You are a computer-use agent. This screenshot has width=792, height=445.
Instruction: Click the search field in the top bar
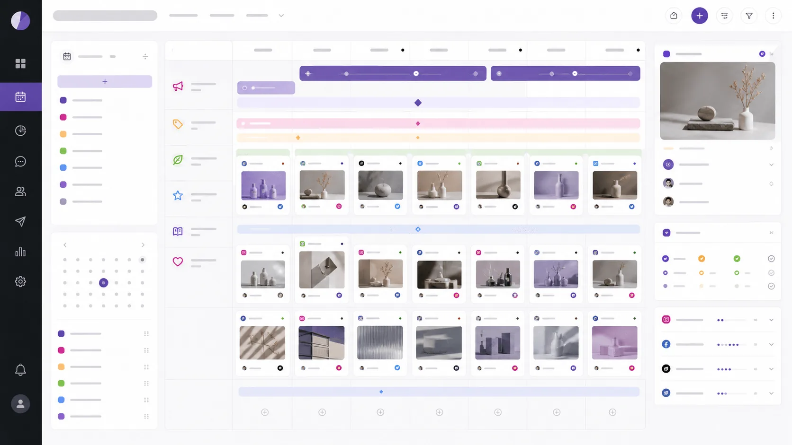click(105, 16)
